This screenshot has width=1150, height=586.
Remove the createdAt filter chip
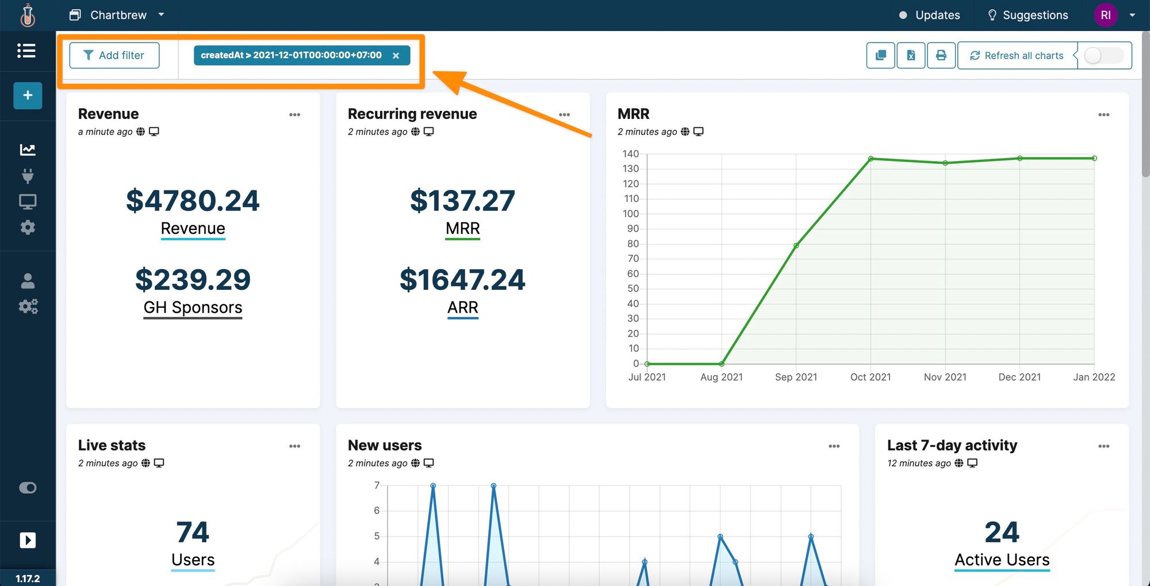396,55
